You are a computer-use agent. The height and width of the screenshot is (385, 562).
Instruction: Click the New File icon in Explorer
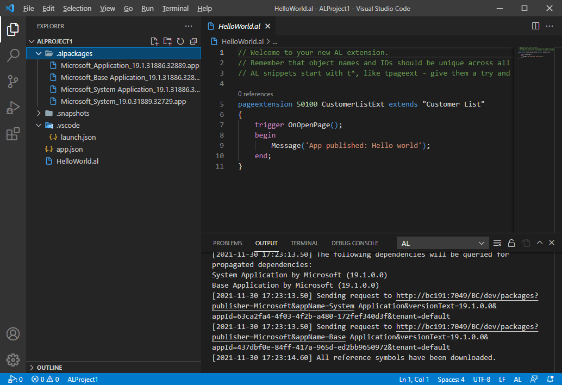(154, 41)
